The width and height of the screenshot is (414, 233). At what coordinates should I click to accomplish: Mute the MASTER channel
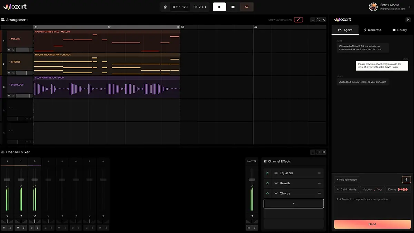tap(249, 228)
